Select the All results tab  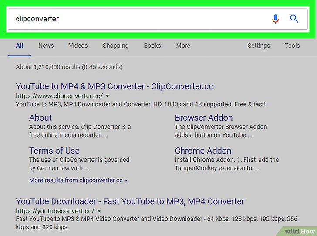coord(20,46)
